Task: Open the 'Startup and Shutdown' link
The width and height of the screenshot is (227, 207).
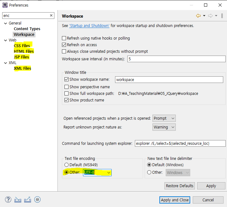Action: point(89,26)
